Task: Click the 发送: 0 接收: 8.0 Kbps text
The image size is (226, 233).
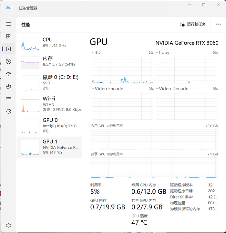Action: click(62, 110)
